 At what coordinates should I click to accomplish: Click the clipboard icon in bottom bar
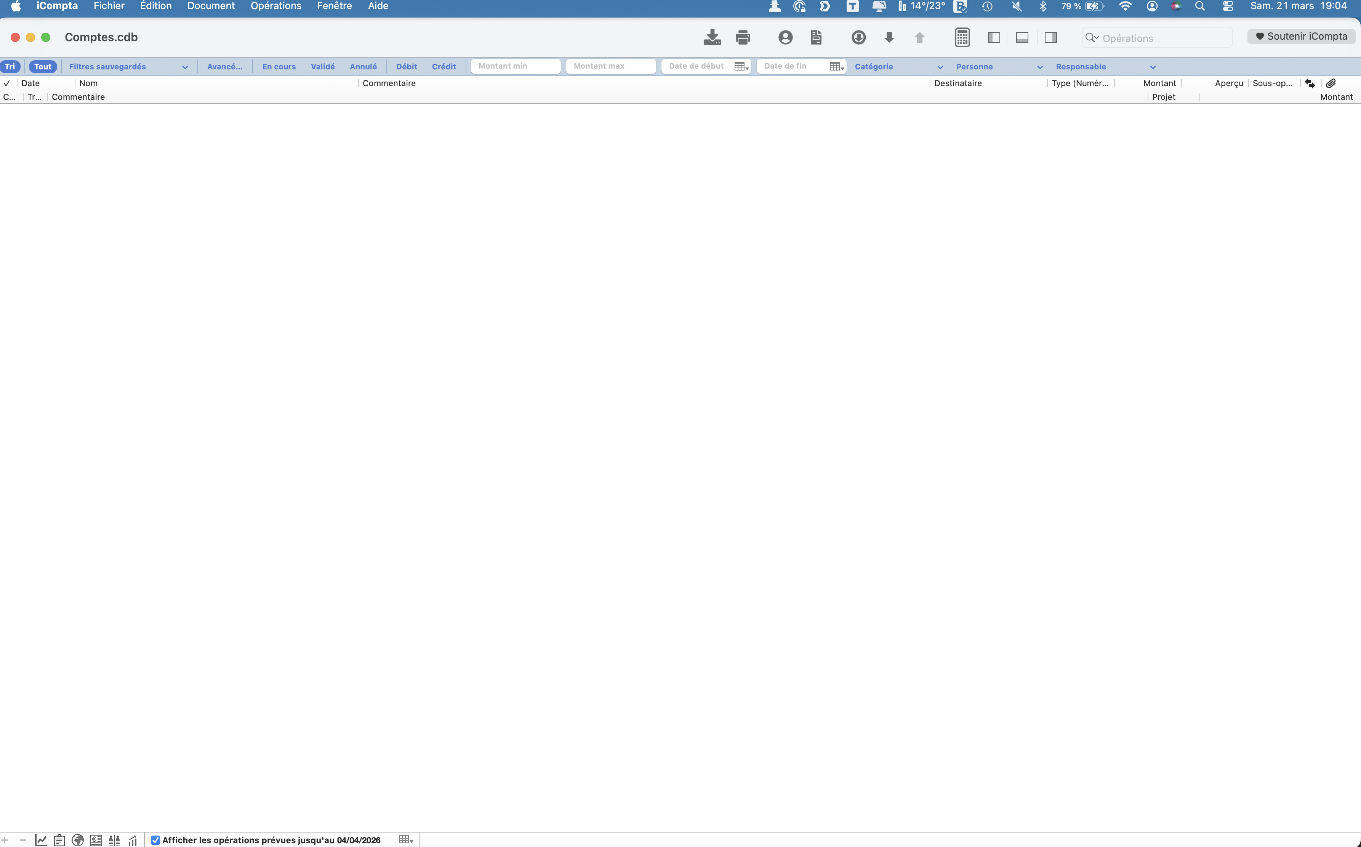(59, 840)
